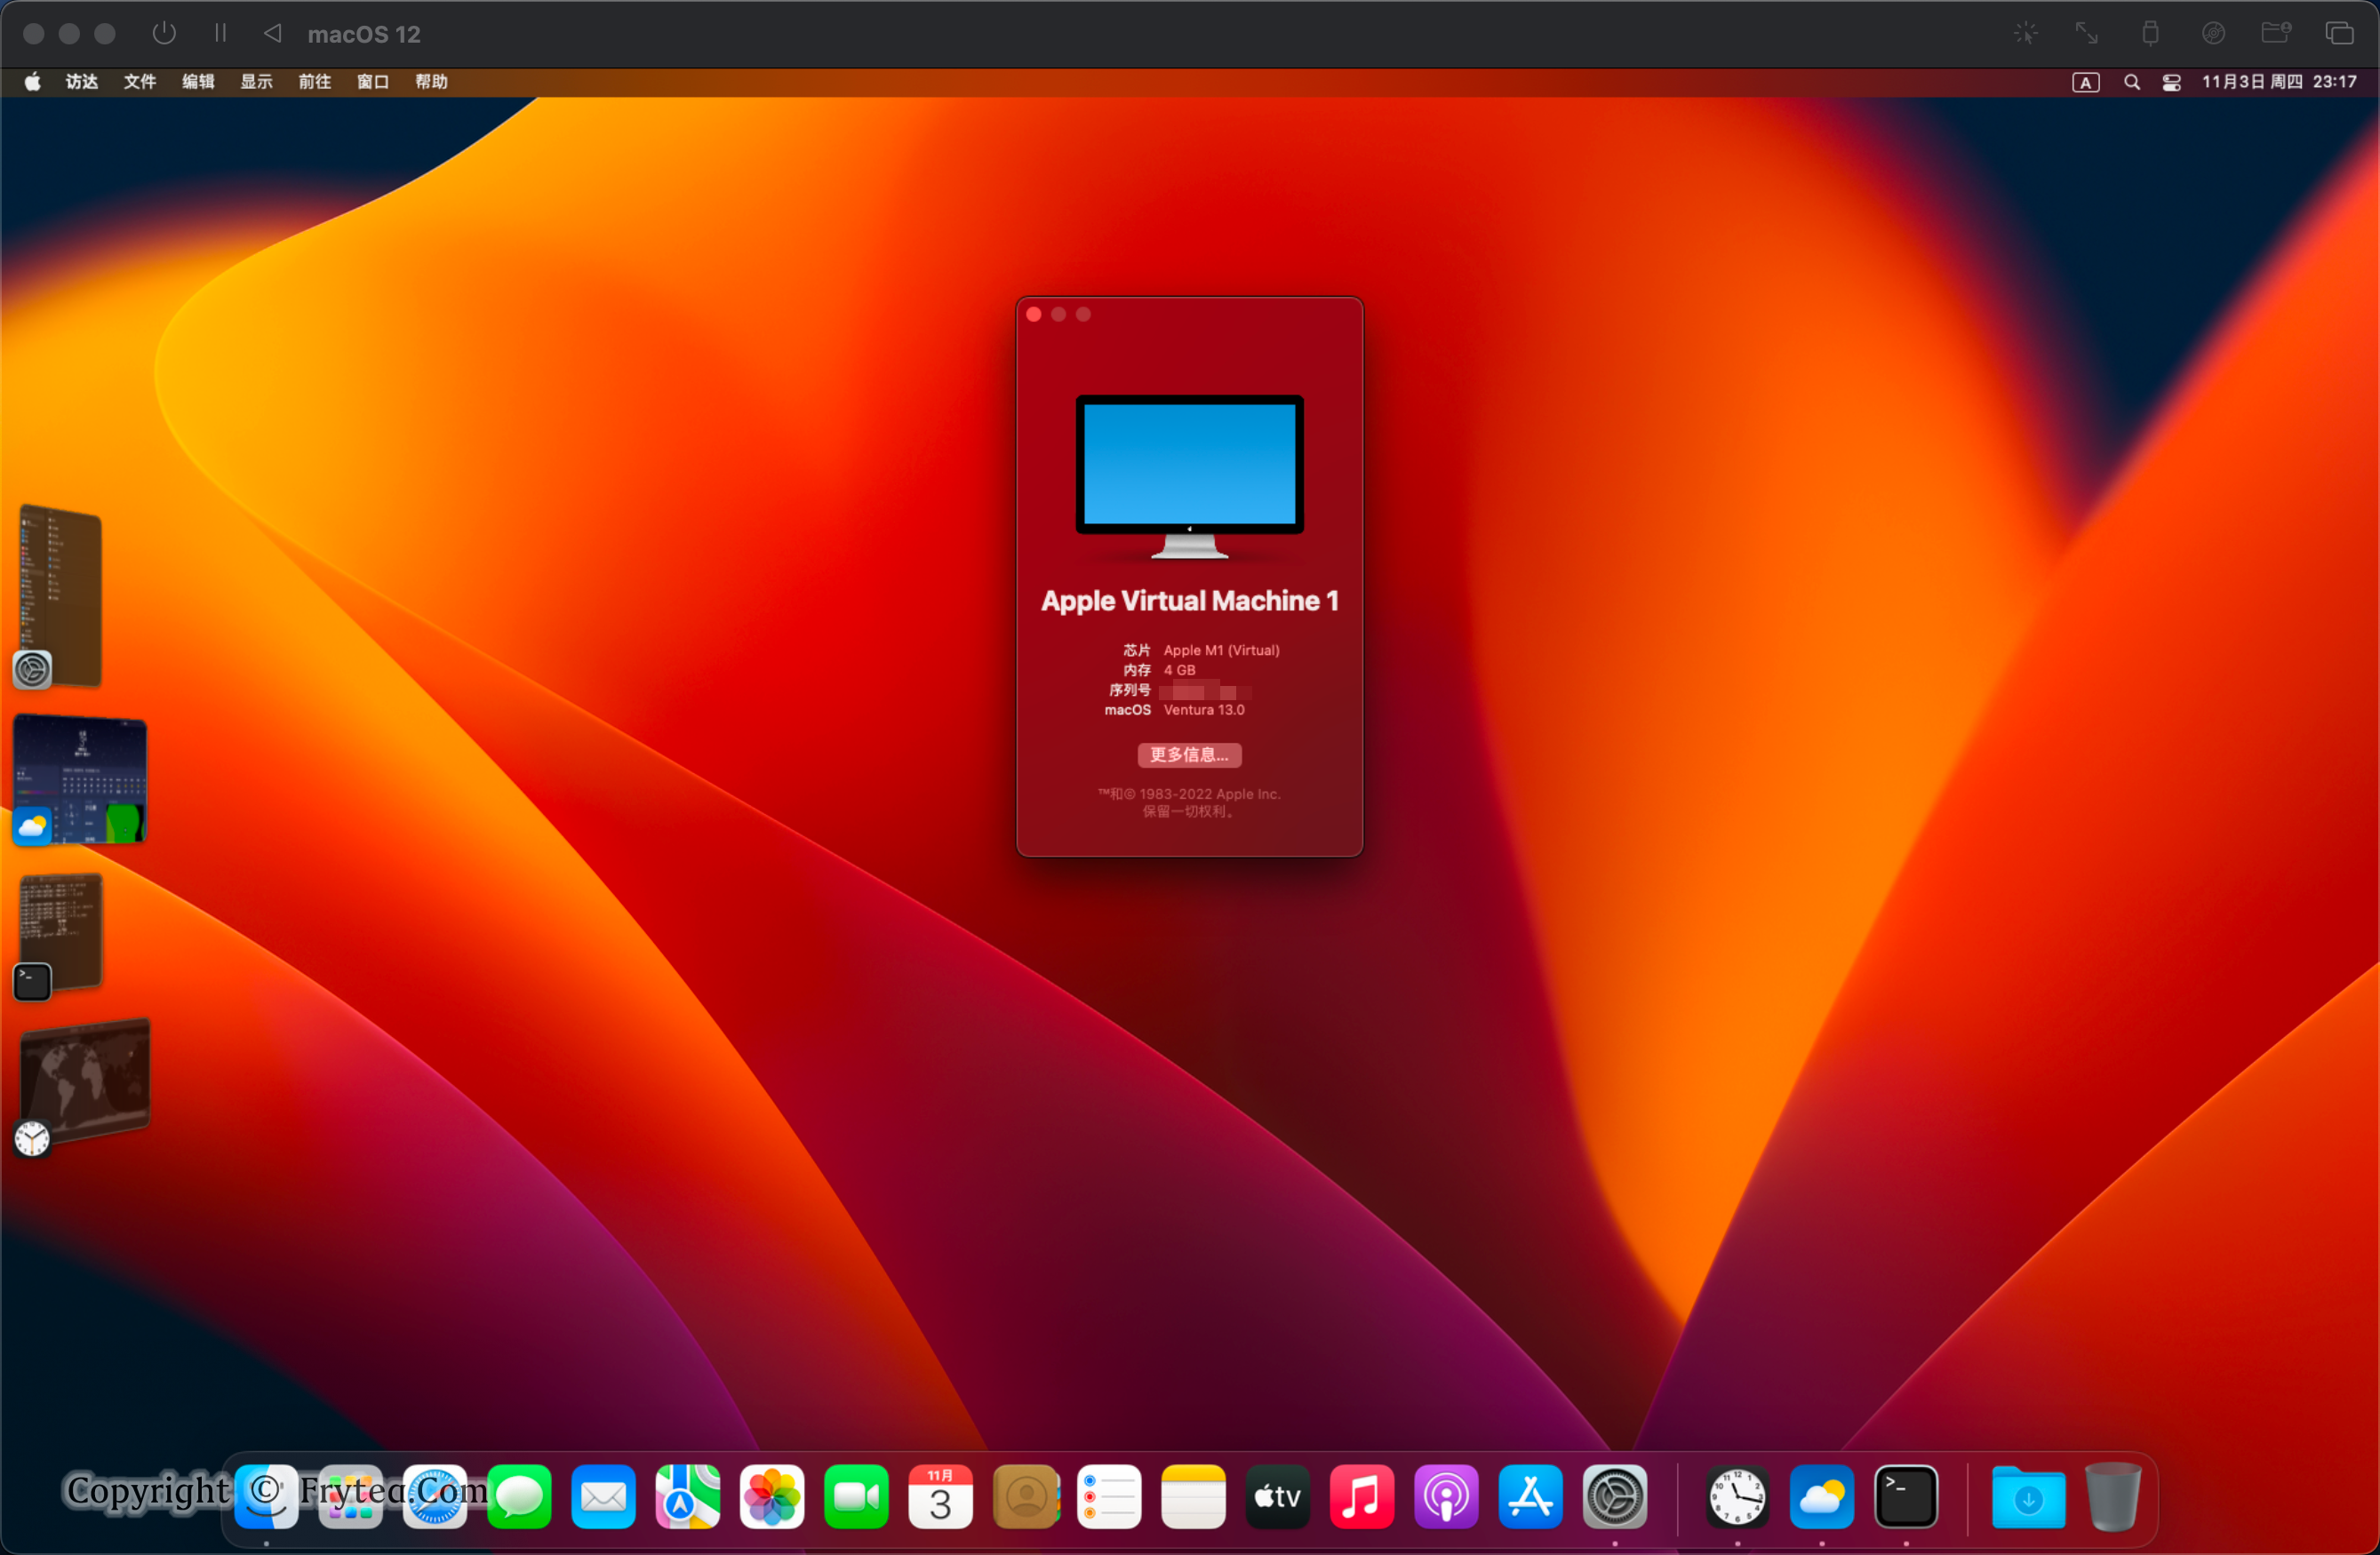
Task: Open the Apple menu
Action: 32,82
